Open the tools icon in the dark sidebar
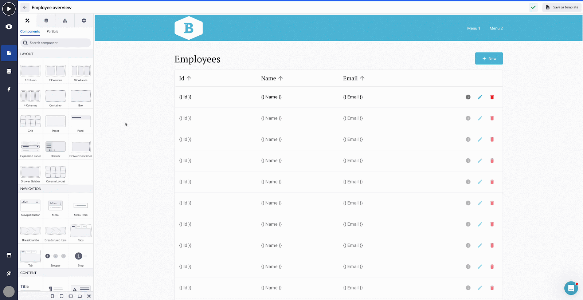 pos(9,273)
